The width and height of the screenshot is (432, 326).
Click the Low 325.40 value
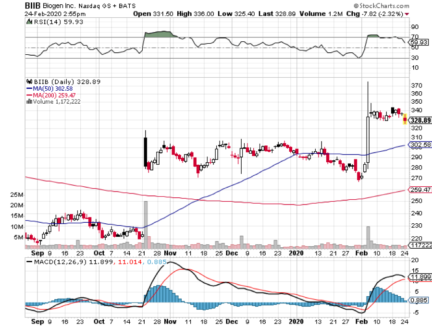click(236, 14)
